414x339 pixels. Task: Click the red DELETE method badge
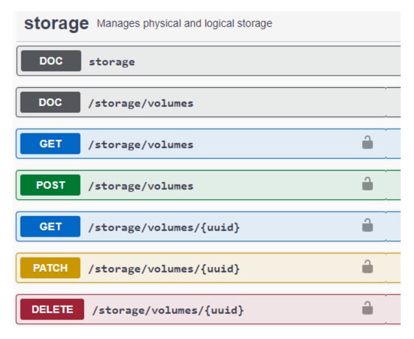[53, 310]
